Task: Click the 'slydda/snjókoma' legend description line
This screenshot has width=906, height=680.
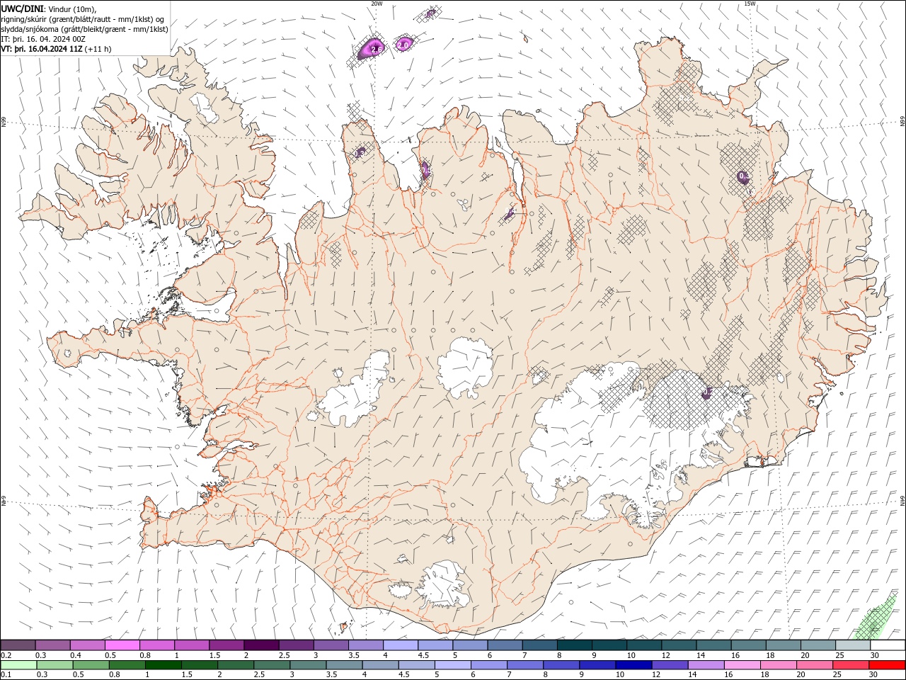Action: point(85,29)
